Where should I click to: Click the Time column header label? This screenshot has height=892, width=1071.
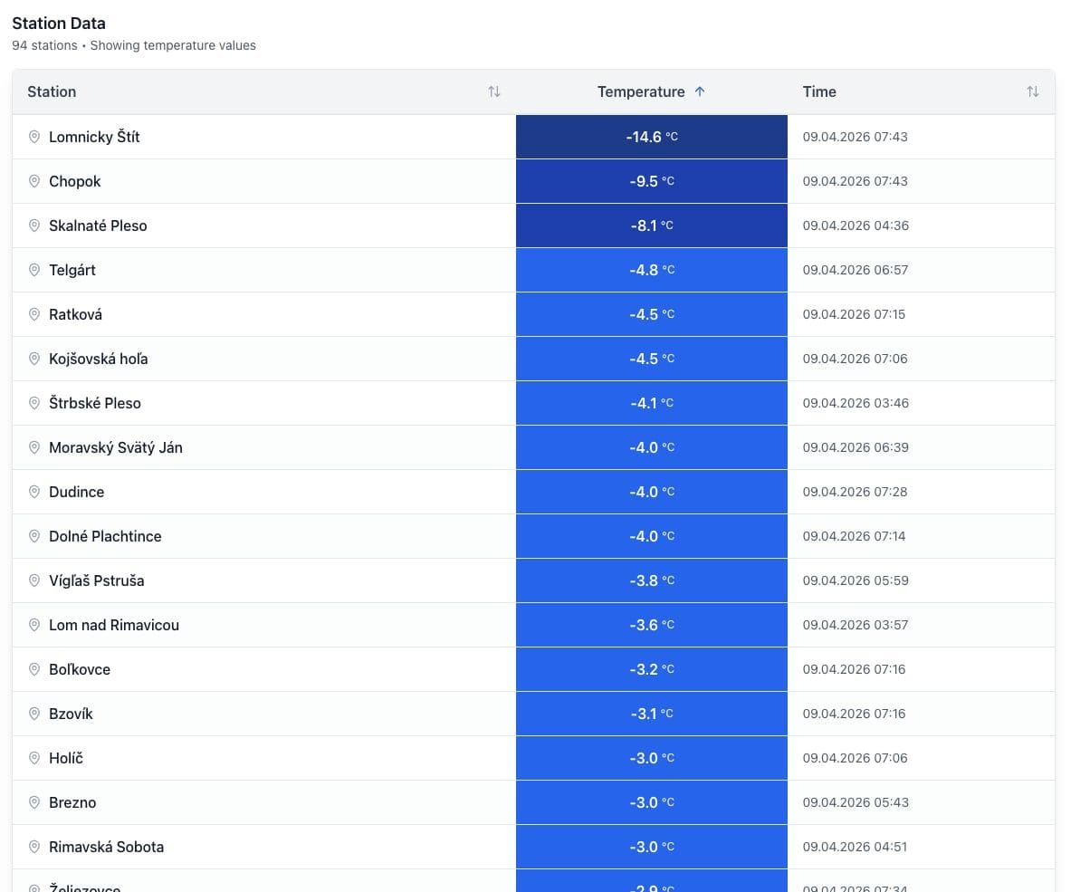(x=819, y=91)
